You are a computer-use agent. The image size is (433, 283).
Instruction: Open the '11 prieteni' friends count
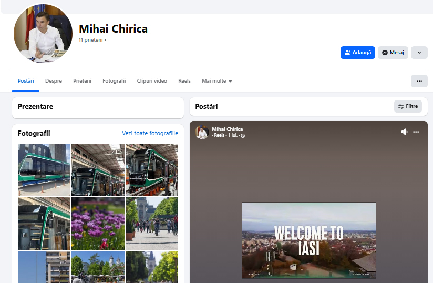90,40
